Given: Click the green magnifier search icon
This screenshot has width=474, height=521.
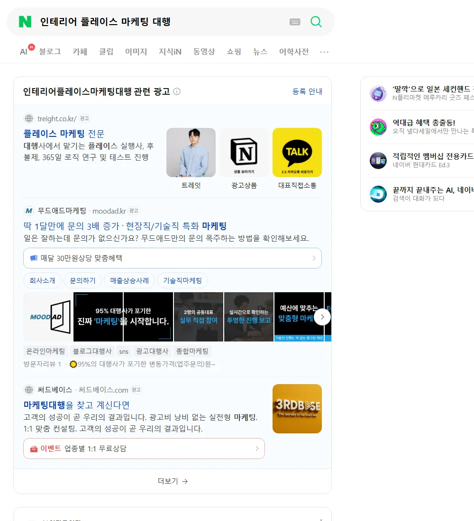Looking at the screenshot, I should [316, 22].
